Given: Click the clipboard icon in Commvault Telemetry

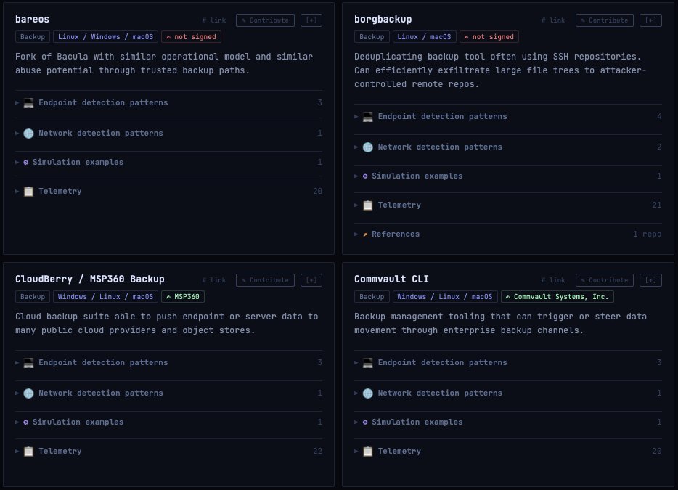Looking at the screenshot, I should click(367, 451).
